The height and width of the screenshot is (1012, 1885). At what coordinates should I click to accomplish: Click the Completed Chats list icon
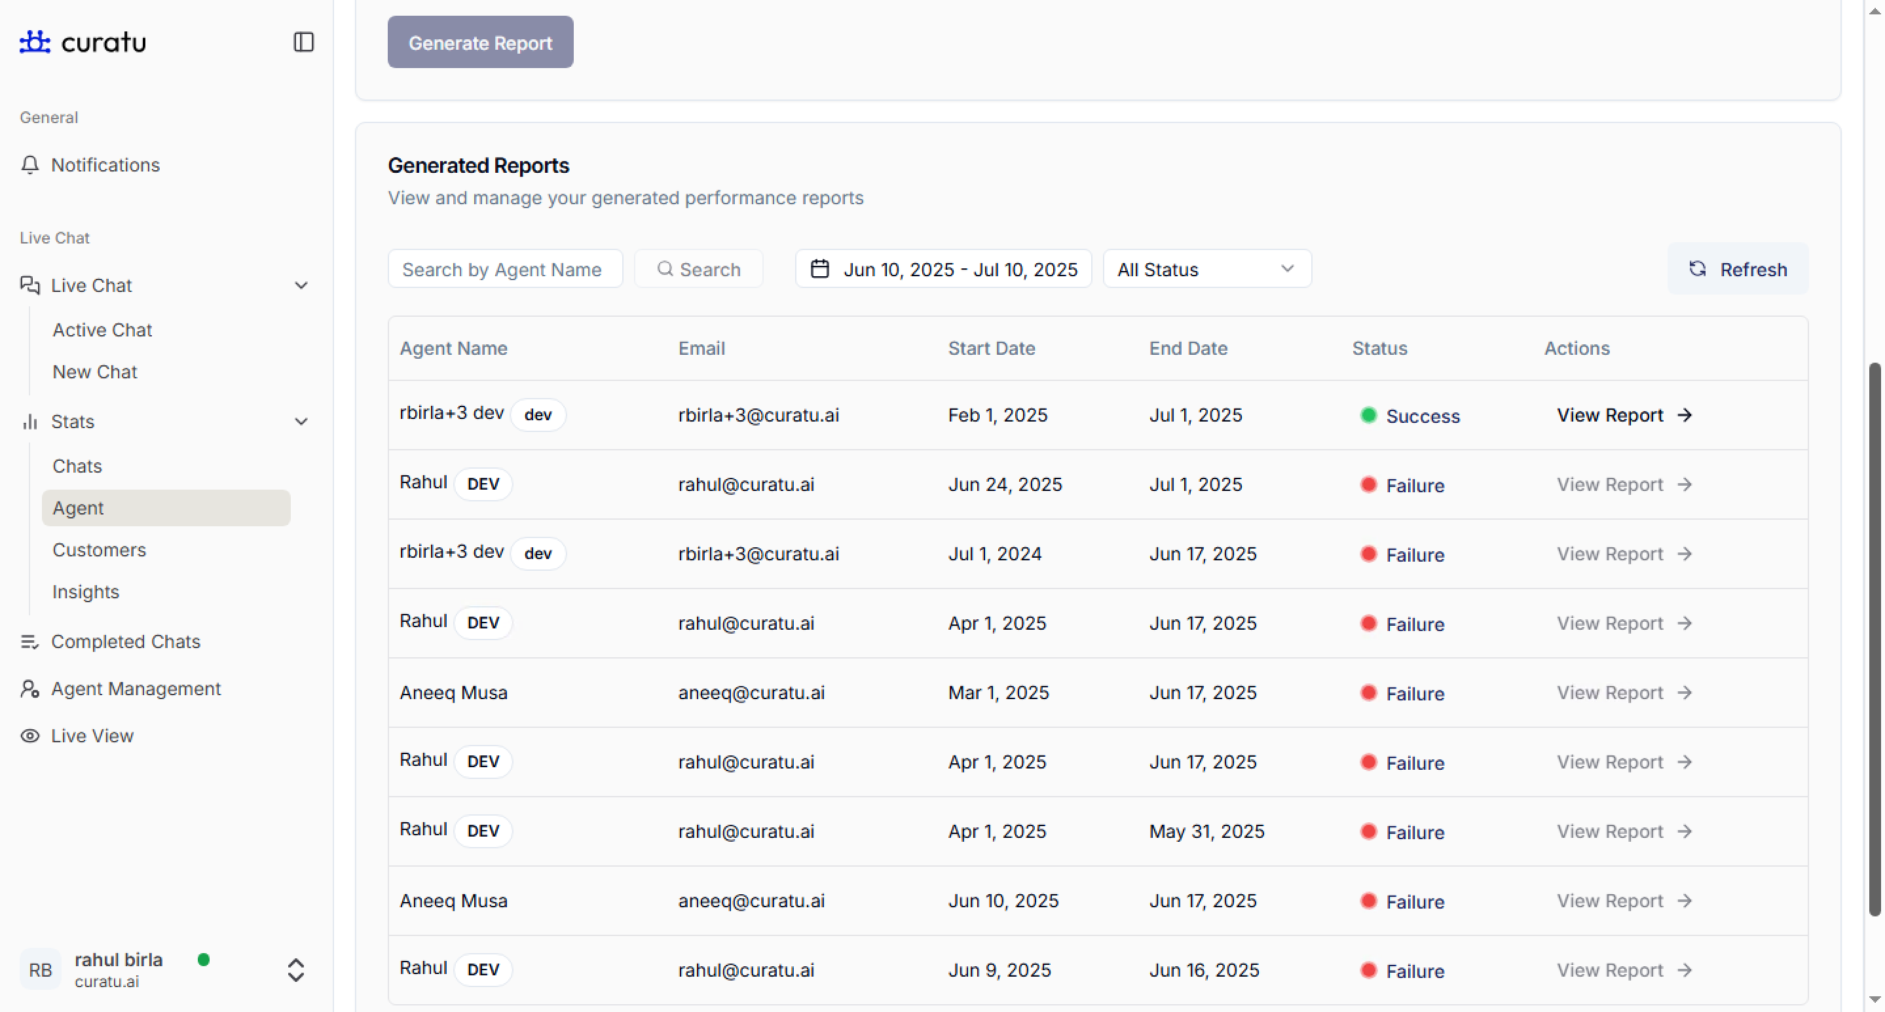[x=30, y=642]
